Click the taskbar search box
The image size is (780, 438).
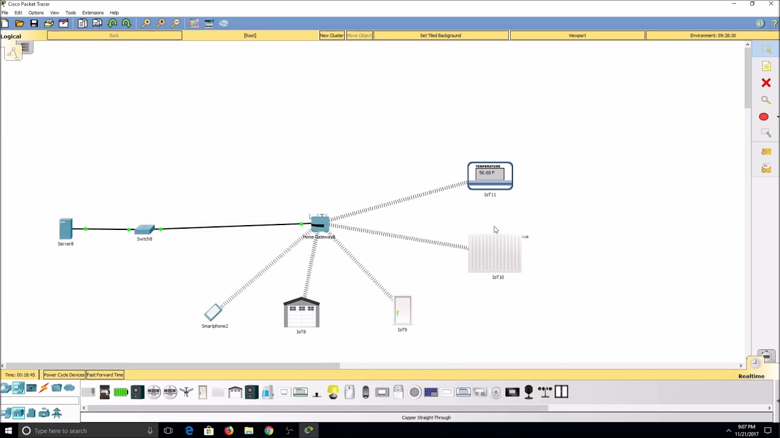(87, 431)
